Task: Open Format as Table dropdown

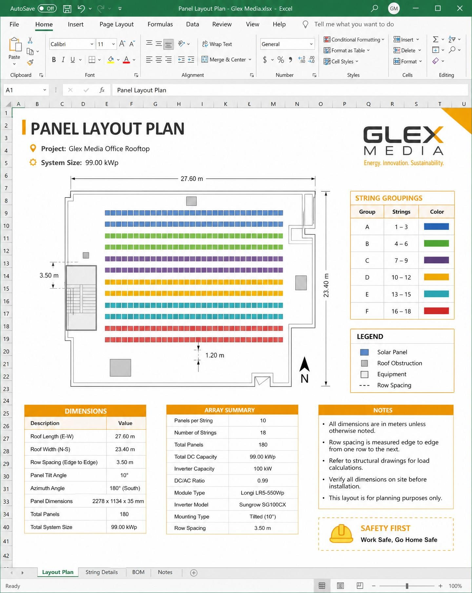Action: coord(346,51)
